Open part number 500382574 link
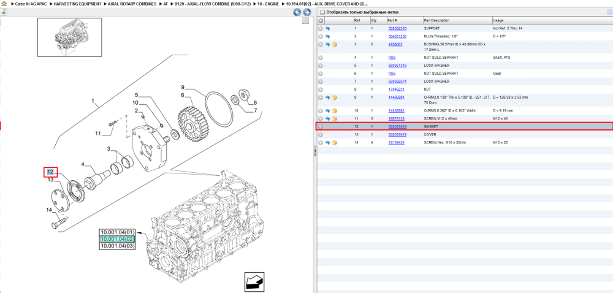Screen dimensions: 613x293 pos(397,82)
